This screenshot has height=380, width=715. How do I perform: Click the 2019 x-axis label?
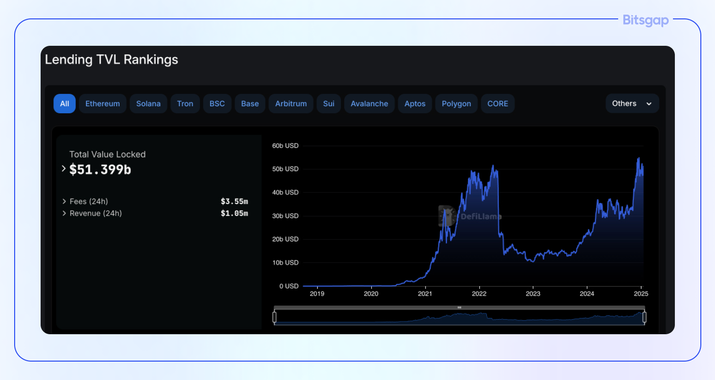317,294
